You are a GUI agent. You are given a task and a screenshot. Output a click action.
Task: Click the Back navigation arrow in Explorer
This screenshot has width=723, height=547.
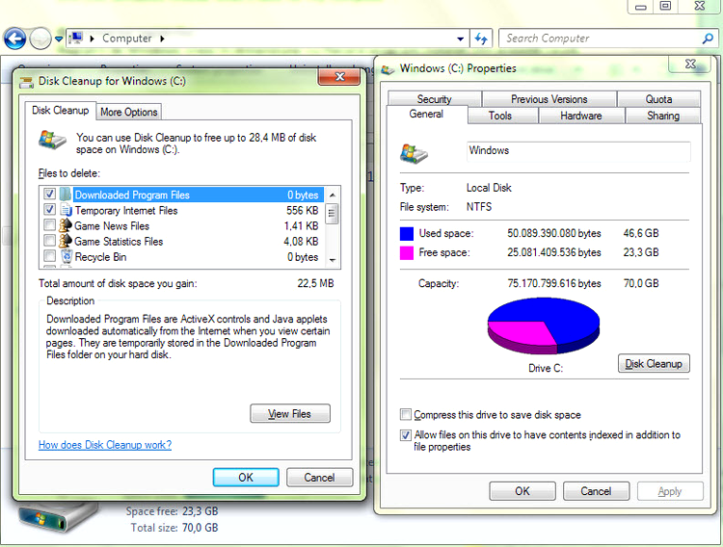[14, 39]
